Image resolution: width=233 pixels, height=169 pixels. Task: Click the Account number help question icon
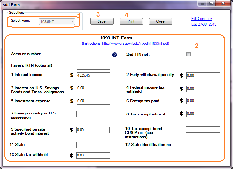click(115, 55)
